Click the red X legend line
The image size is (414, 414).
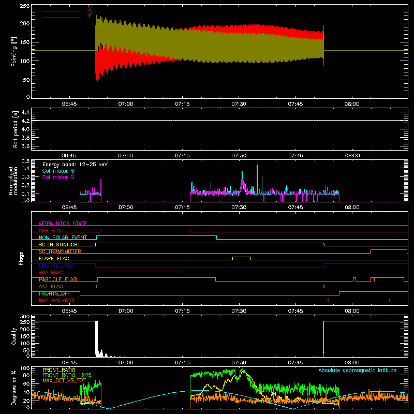coord(62,11)
